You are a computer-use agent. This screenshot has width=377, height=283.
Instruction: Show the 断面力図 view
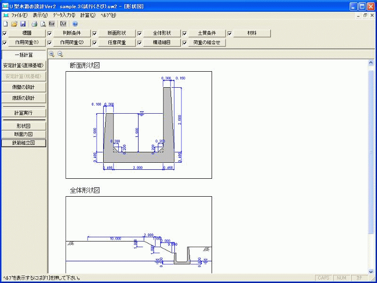point(24,134)
